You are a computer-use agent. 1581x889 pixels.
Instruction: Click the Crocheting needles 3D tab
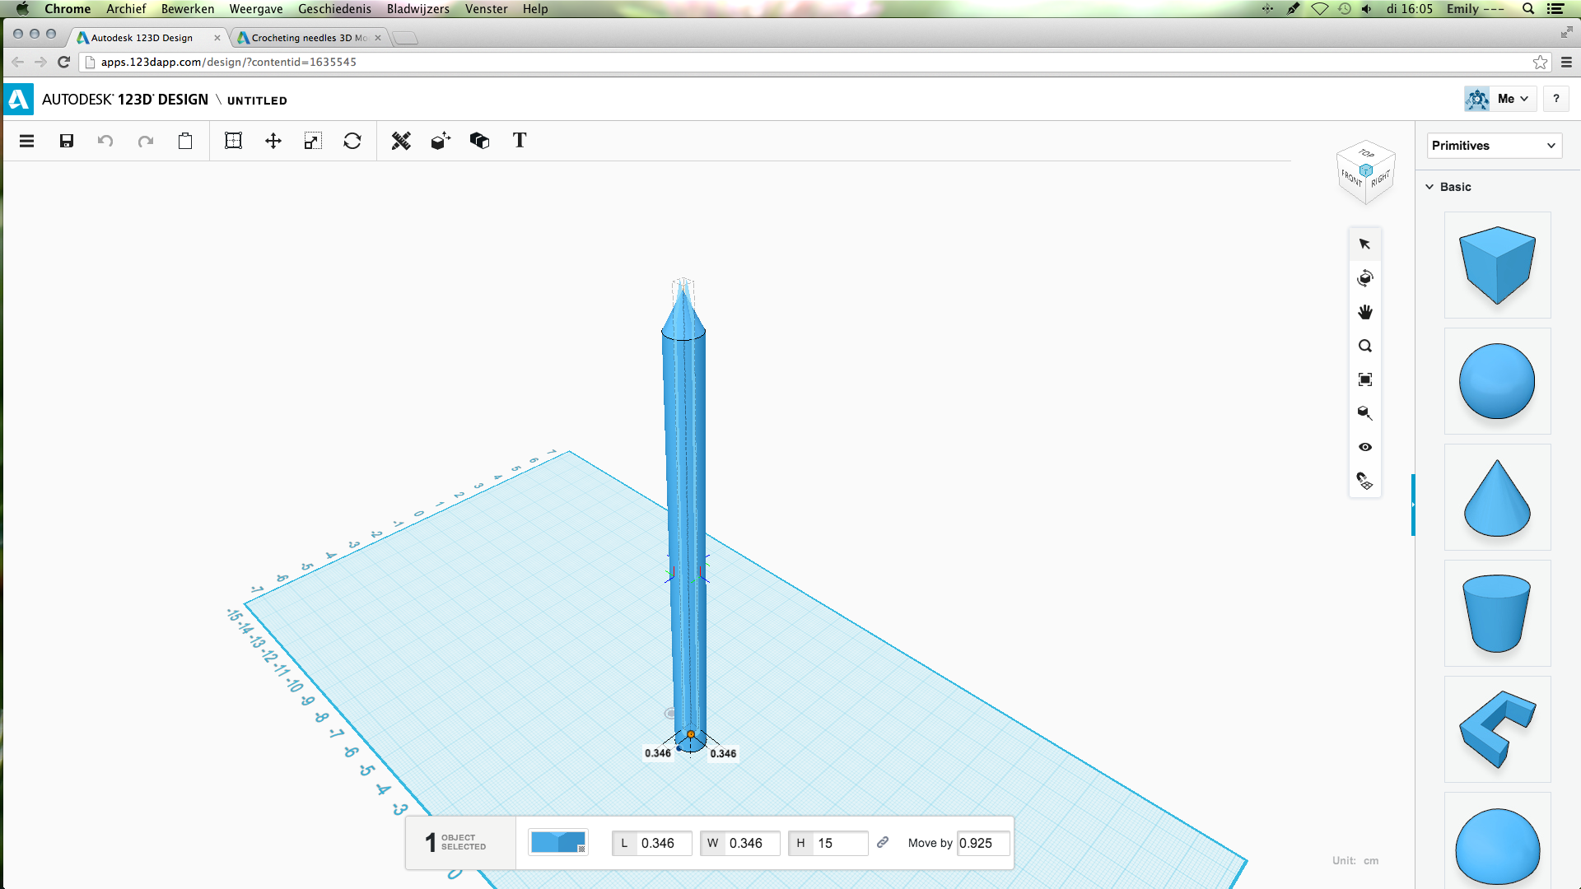pos(302,37)
